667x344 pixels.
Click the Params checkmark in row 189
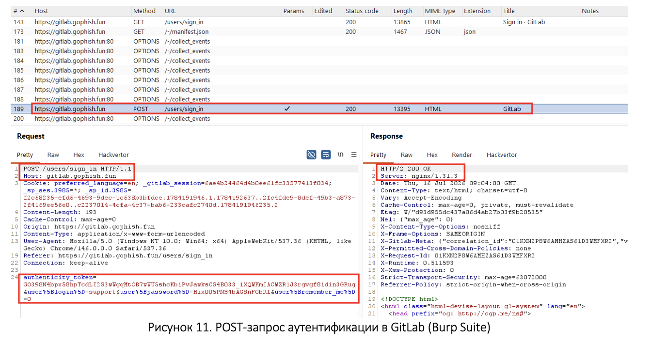[287, 109]
